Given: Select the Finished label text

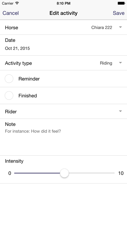Looking at the screenshot, I should [28, 96].
